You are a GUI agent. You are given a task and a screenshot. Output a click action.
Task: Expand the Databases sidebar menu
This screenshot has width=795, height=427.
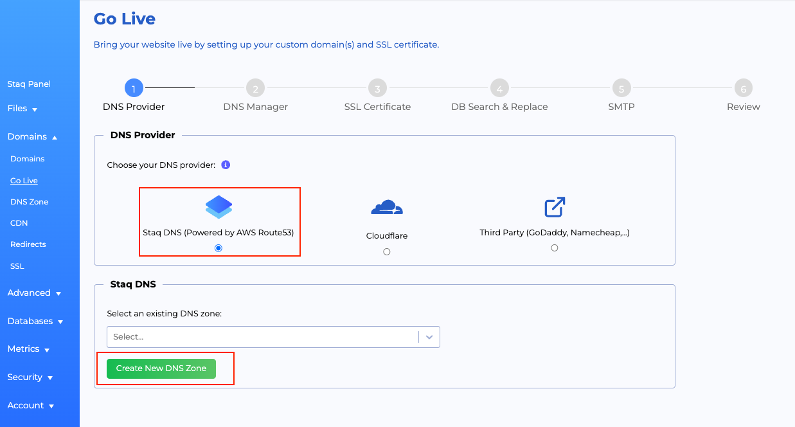35,321
